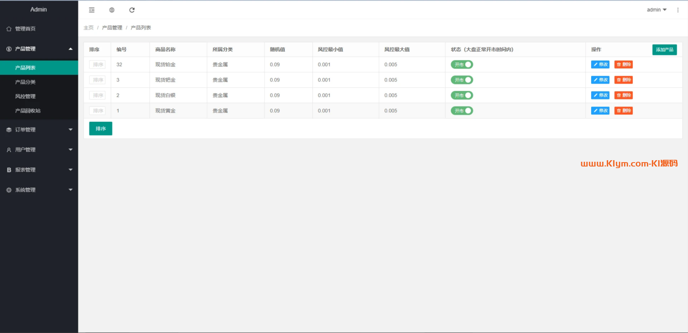Expand the 用户管理 menu arrow
The height and width of the screenshot is (333, 688).
coord(70,150)
